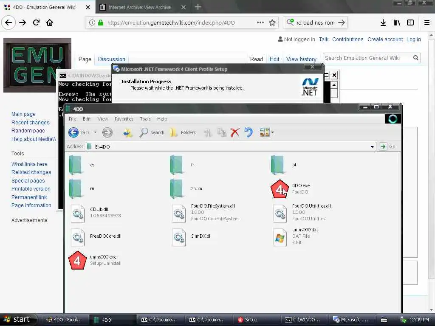This screenshot has width=435, height=326.
Task: Click the Back button in 4DO explorer
Action: pos(79,132)
